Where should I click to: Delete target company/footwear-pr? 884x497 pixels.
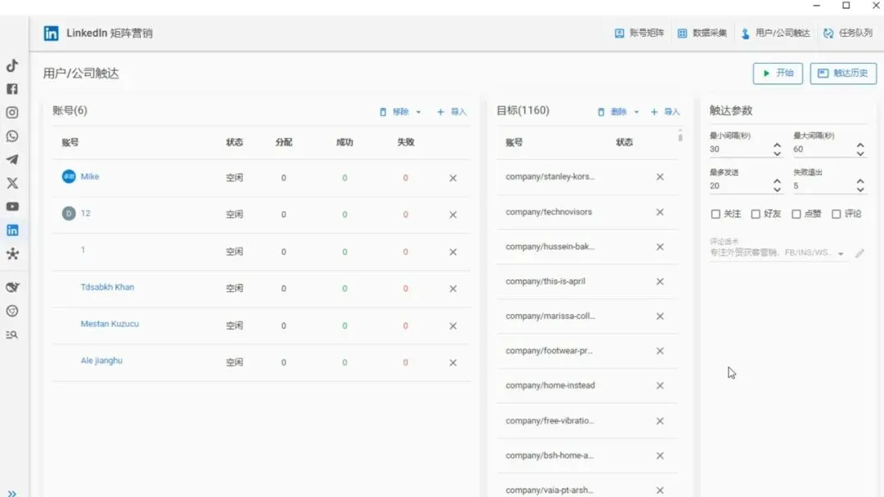click(660, 351)
